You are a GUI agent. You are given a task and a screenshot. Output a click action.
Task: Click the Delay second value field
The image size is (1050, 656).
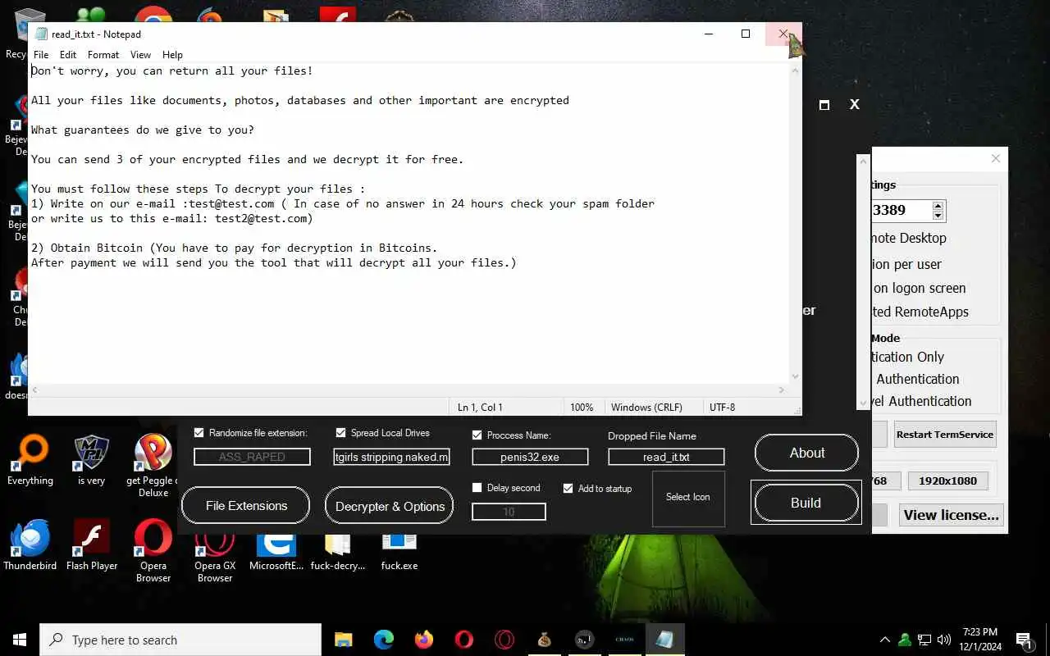click(x=509, y=512)
